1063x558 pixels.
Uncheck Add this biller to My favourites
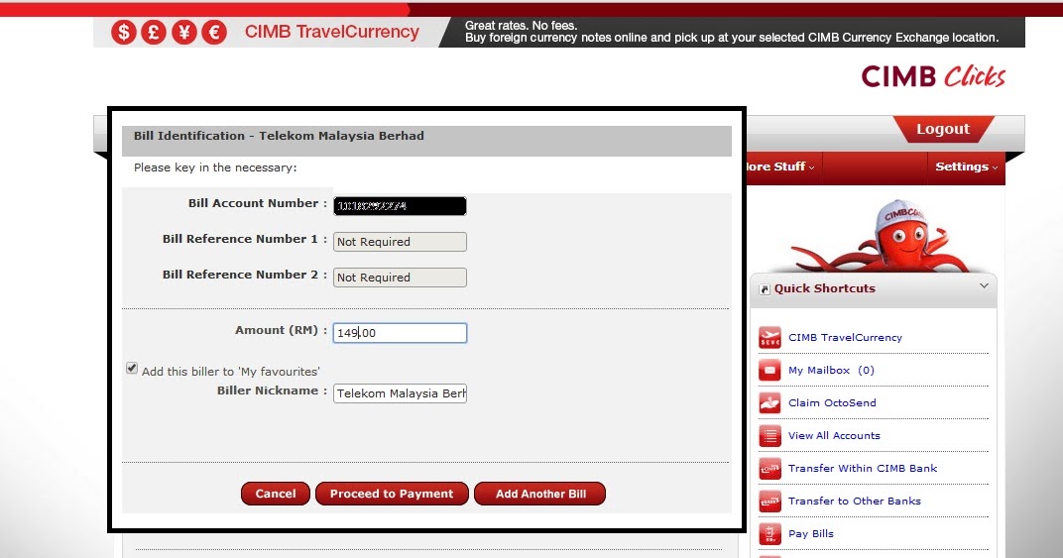click(132, 368)
